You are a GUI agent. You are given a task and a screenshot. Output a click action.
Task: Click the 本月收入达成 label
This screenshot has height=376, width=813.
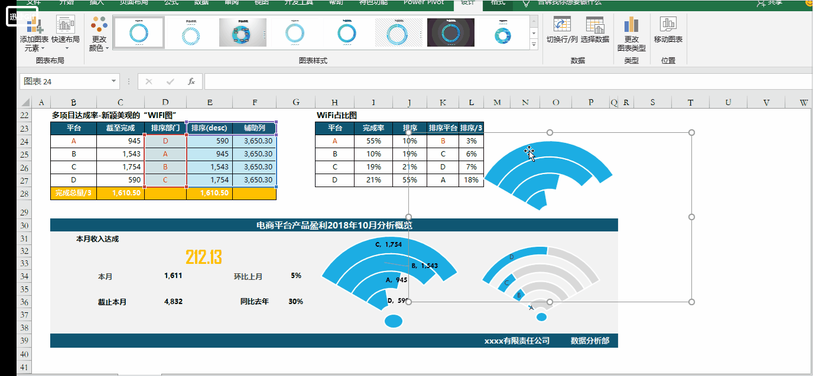click(x=97, y=239)
